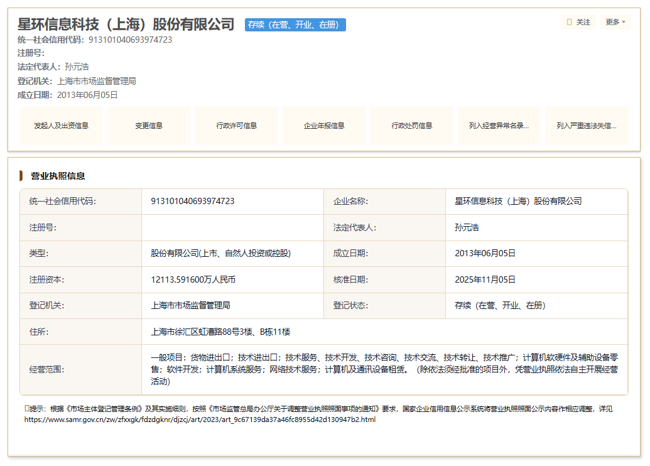Click the credit code value in table

click(193, 201)
